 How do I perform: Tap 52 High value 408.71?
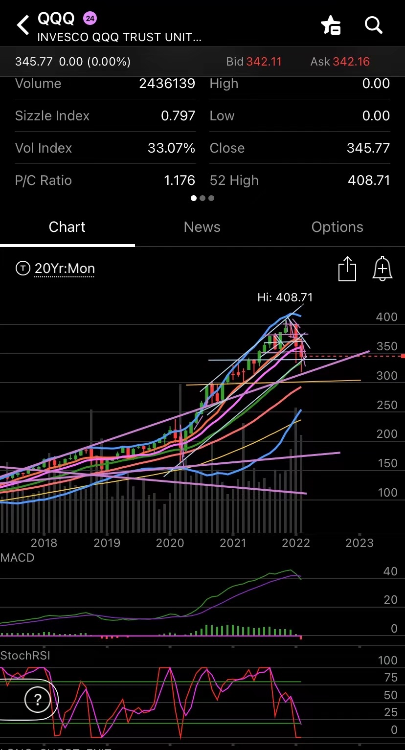[x=369, y=181]
